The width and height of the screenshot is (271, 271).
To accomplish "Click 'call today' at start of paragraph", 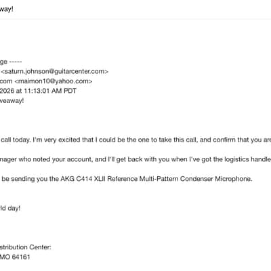I will 16,140.
